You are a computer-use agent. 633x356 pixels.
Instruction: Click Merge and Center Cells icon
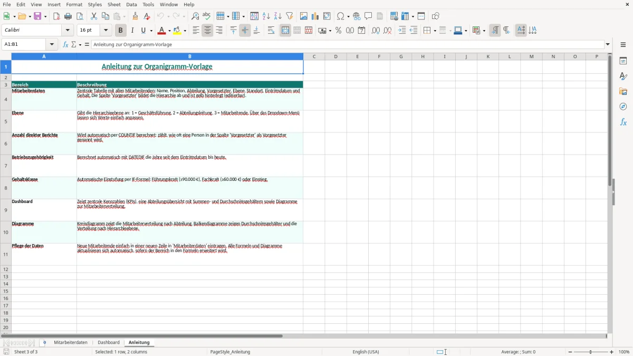pyautogui.click(x=285, y=31)
